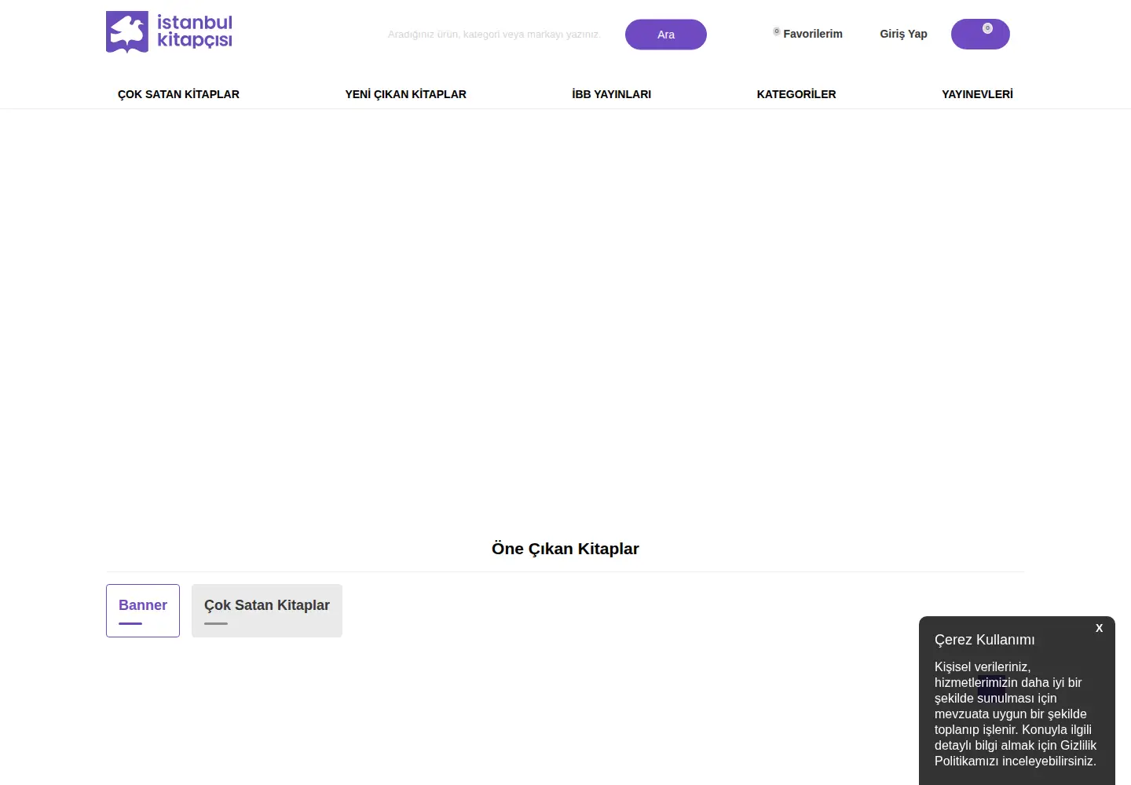
Task: Open YENİ ÇIKAN KİTAPLAR menu
Action: 405,94
